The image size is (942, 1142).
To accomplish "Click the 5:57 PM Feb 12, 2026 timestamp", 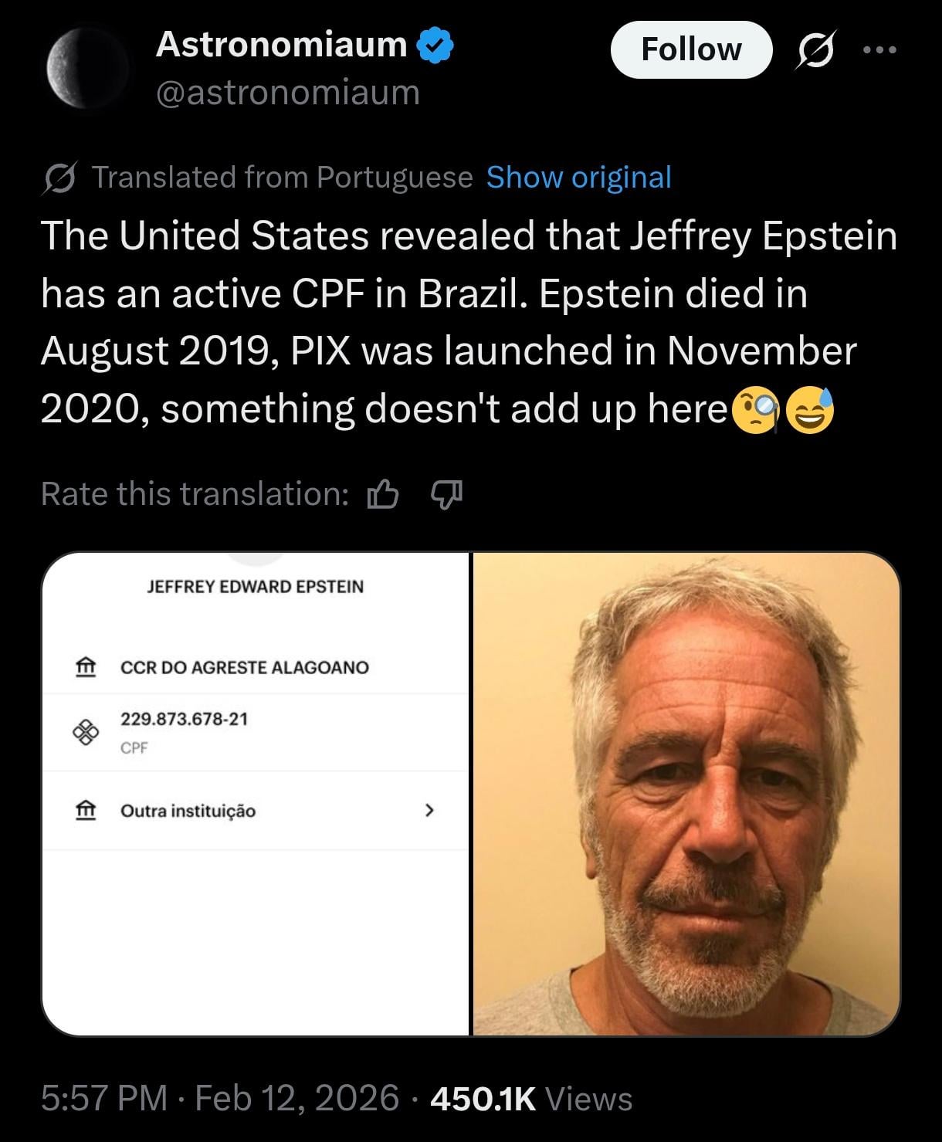I will click(x=220, y=1098).
